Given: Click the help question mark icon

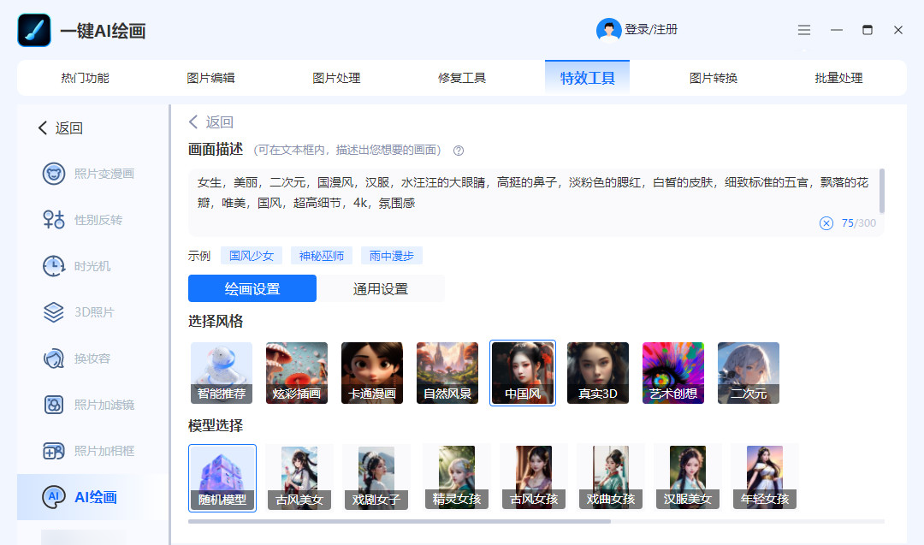Looking at the screenshot, I should click(459, 151).
